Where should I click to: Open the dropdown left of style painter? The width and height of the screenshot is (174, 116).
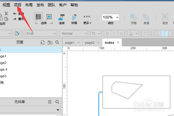[x=6, y=33]
